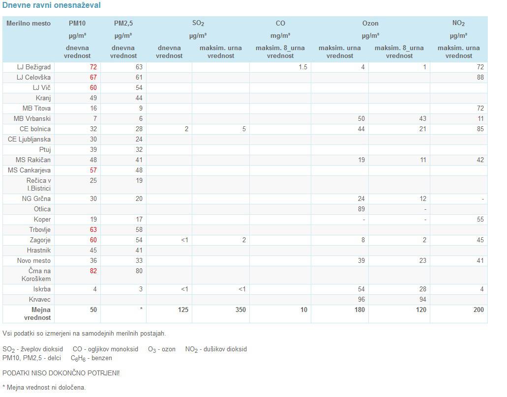Viewport: 507px width, 397px height.
Task: Click the CO value 1.5 for LJ Bežigrad
Action: [302, 67]
